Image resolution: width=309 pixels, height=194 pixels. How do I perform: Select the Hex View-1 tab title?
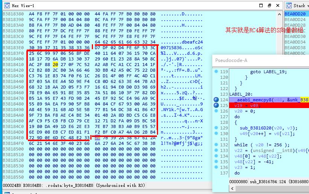[x=23, y=6]
